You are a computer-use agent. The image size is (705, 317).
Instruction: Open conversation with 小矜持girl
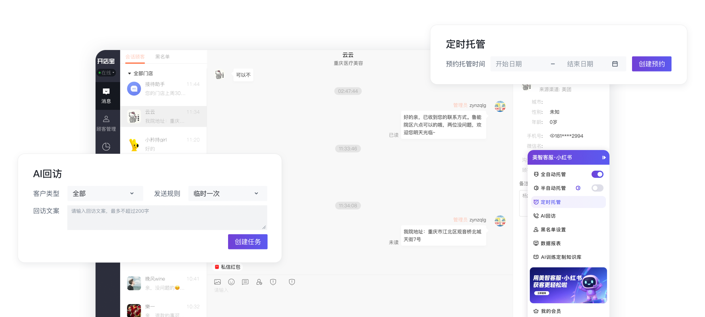[164, 144]
